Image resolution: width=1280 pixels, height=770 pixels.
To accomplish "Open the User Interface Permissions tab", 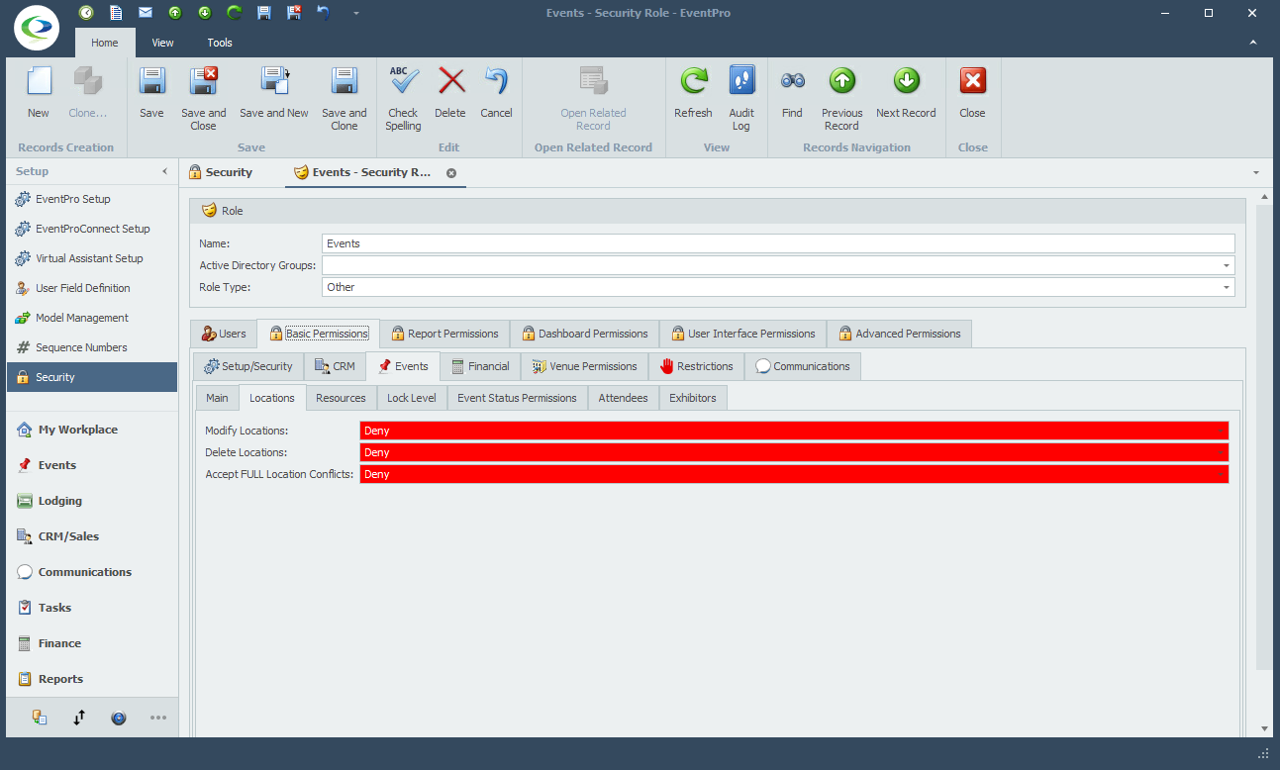I will [743, 334].
